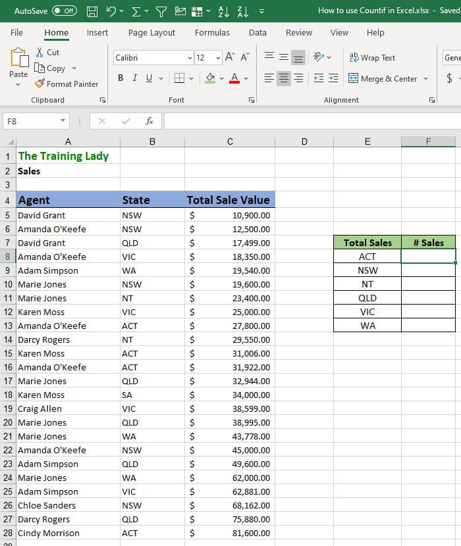Open the Alignment settings dialog launcher
The height and width of the screenshot is (546, 461).
[x=432, y=100]
